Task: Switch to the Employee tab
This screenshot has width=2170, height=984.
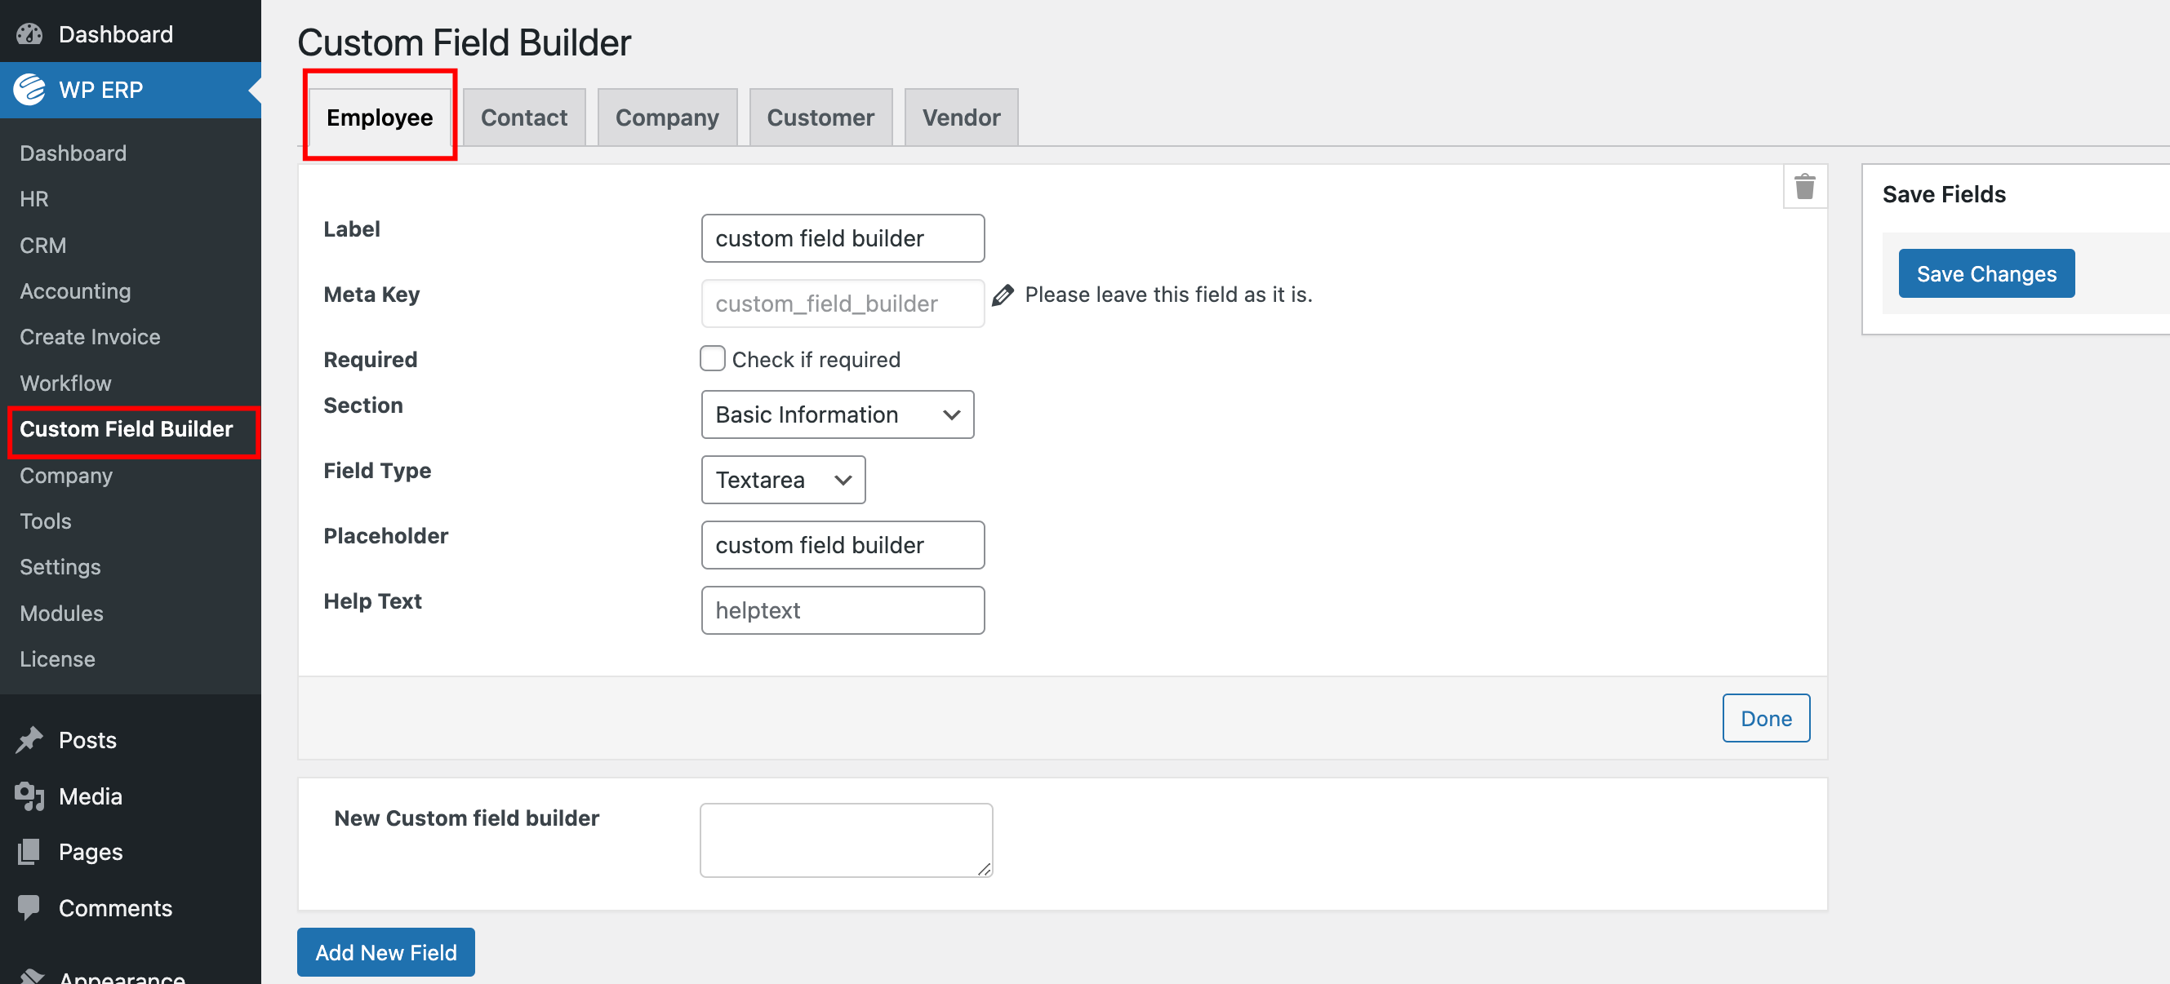Action: (380, 117)
